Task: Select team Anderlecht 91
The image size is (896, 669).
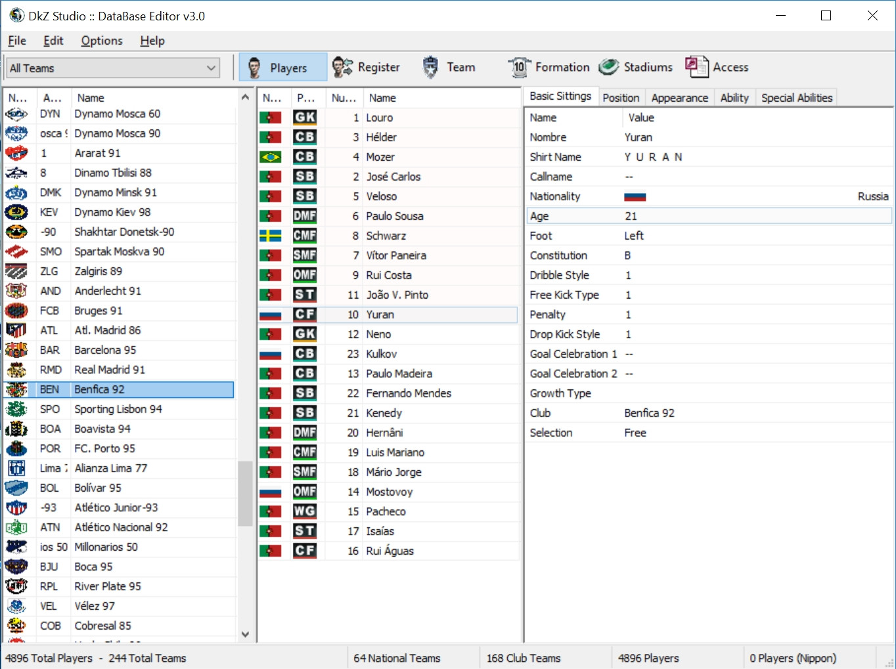Action: [108, 291]
